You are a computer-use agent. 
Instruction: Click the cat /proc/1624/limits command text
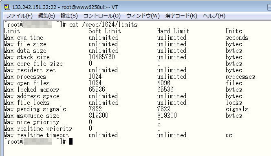click(x=104, y=25)
